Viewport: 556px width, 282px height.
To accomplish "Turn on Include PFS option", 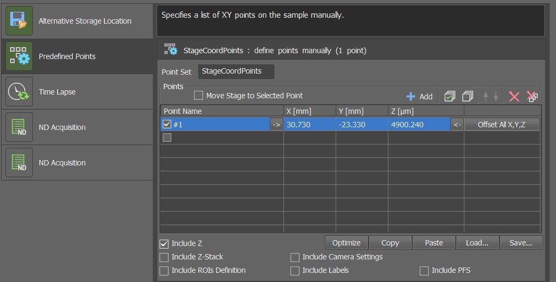I will 424,270.
